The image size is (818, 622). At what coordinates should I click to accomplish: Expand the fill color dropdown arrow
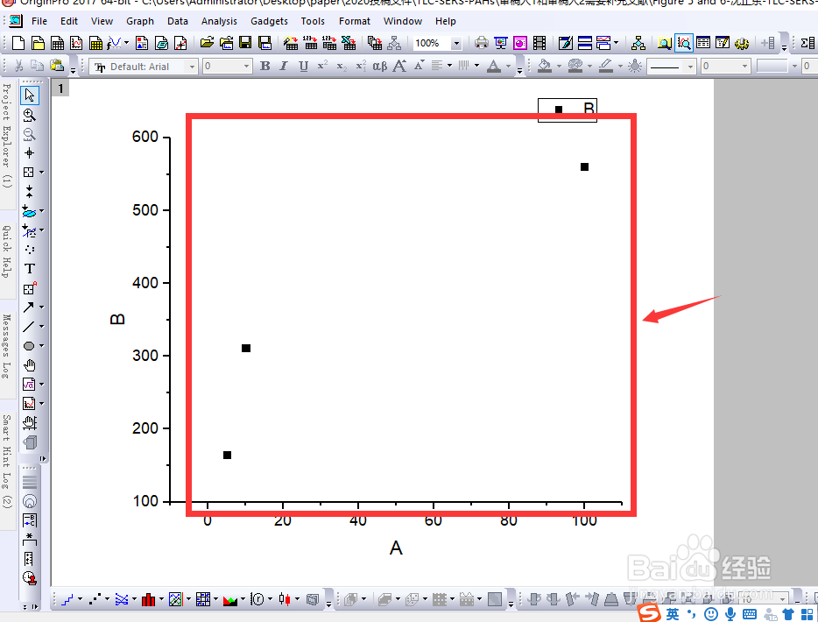tap(559, 67)
